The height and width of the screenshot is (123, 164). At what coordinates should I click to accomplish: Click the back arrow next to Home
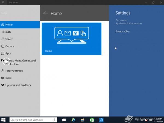click(45, 13)
